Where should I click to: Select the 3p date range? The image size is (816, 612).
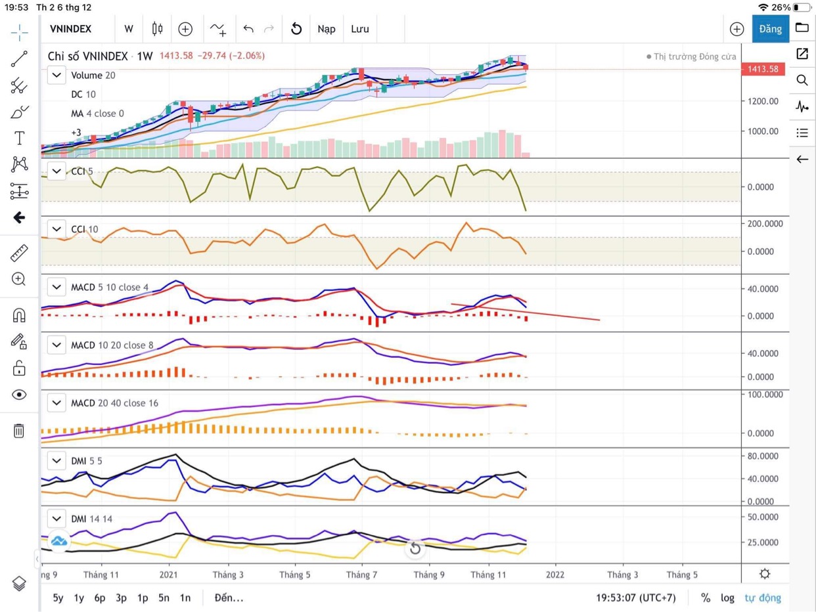(121, 598)
